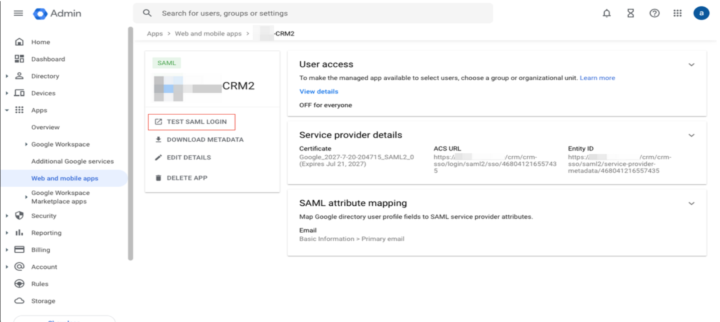Click DOWNLOAD METADATA button
The image size is (720, 322).
(199, 140)
